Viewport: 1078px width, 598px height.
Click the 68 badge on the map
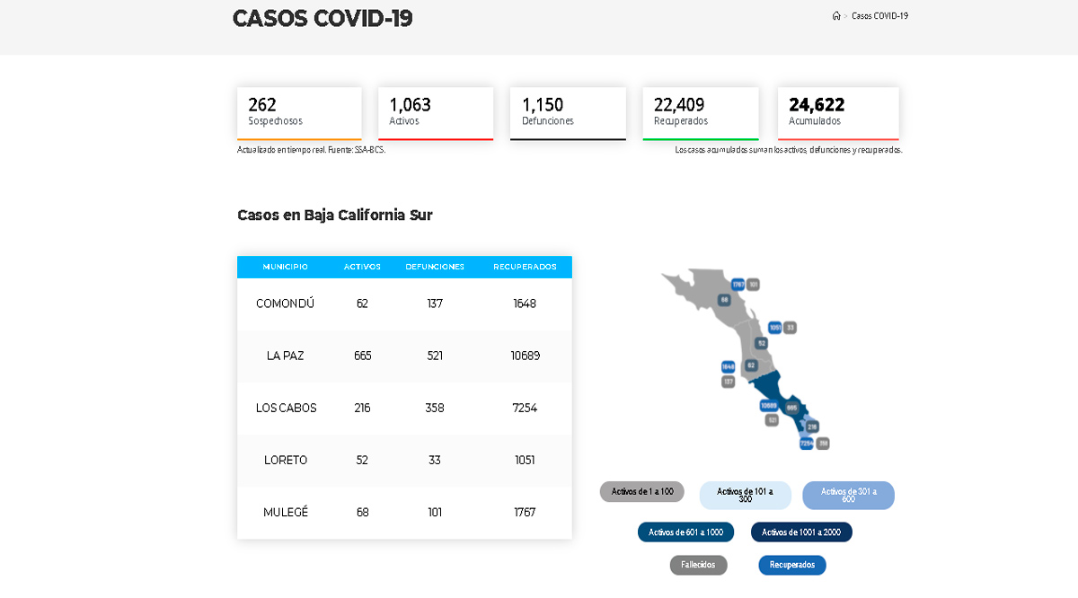pos(724,300)
